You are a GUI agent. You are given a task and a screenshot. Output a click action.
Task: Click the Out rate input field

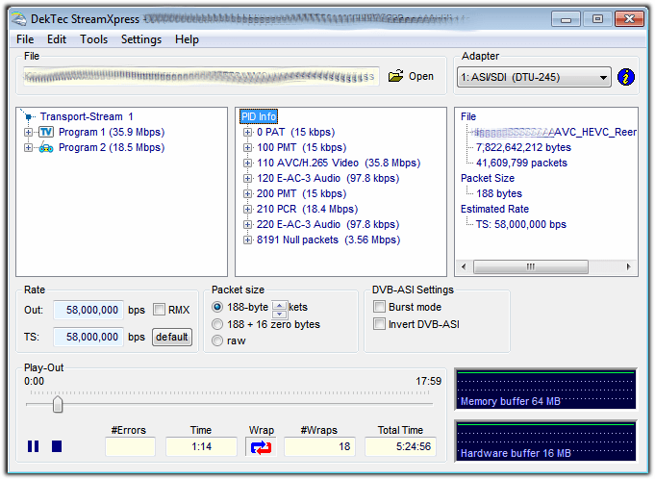88,311
